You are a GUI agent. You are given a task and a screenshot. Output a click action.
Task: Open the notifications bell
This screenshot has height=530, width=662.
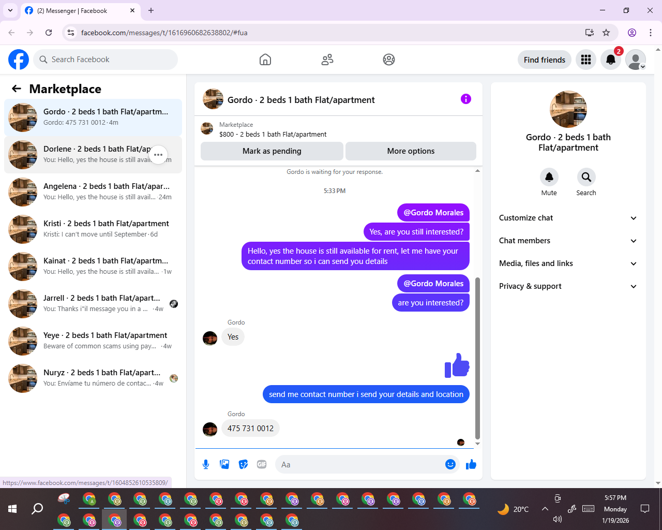(x=611, y=60)
